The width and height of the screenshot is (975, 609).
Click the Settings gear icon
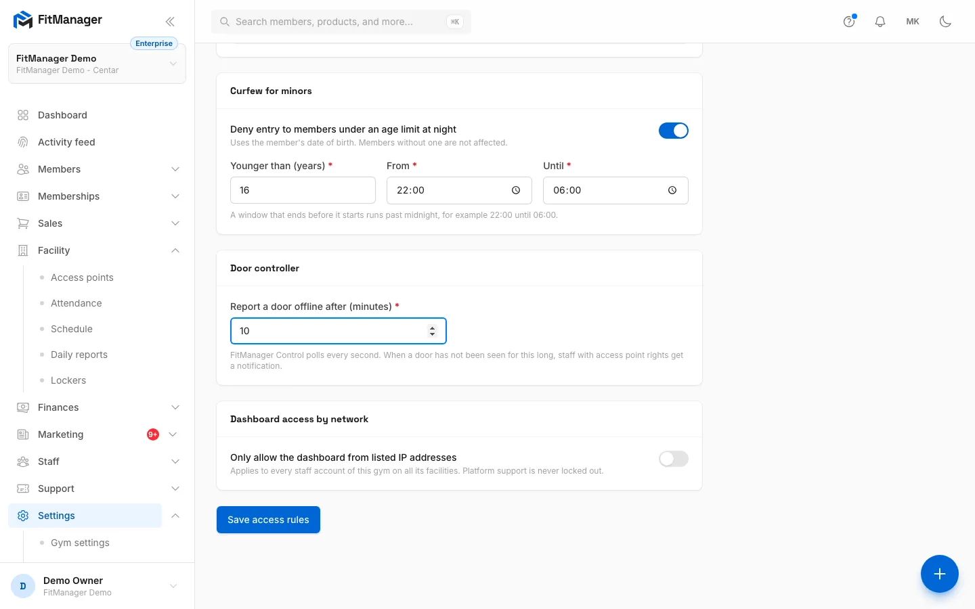tap(23, 516)
